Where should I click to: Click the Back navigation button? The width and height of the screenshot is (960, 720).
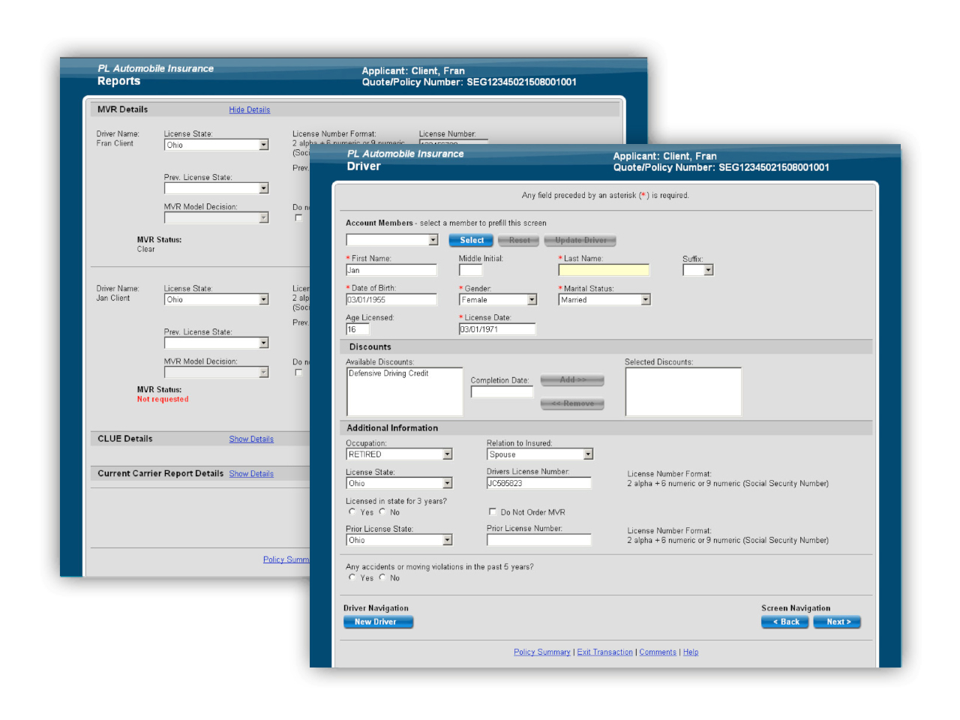click(x=784, y=622)
